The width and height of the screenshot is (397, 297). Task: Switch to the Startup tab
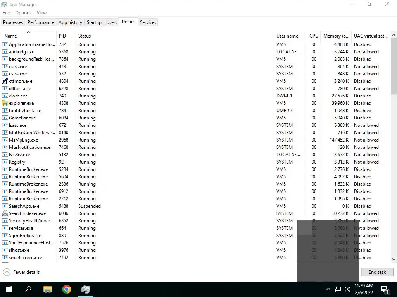click(94, 22)
